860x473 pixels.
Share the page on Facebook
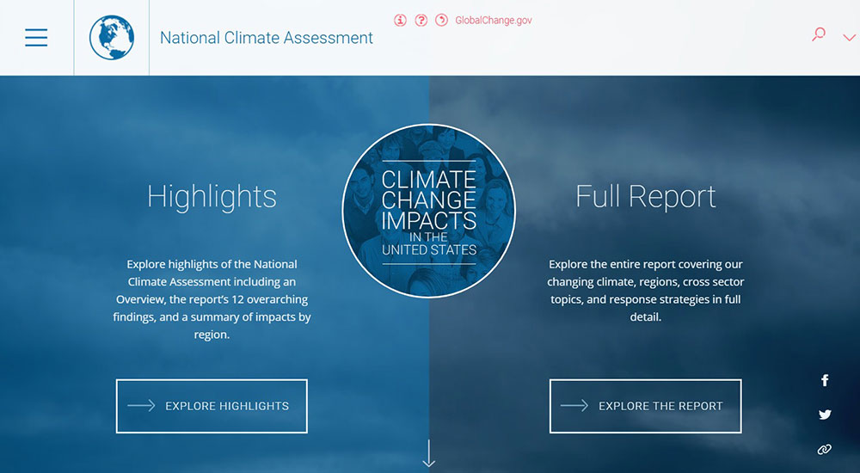point(825,380)
